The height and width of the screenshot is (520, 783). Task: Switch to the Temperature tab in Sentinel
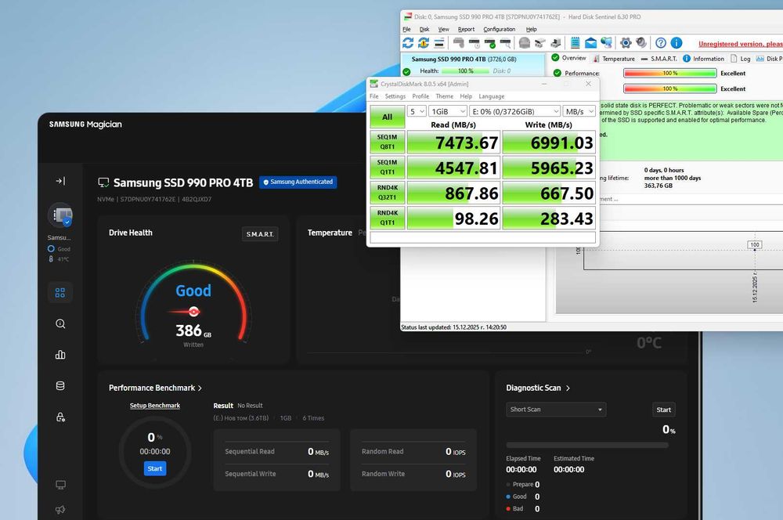click(614, 59)
